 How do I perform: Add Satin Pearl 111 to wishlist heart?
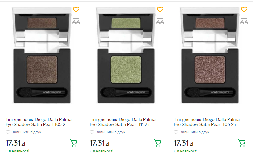[160, 9]
